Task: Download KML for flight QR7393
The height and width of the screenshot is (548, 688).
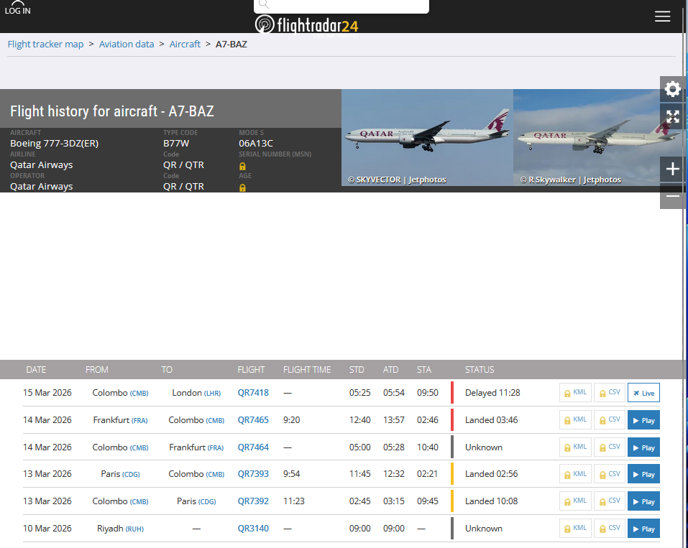Action: (575, 474)
